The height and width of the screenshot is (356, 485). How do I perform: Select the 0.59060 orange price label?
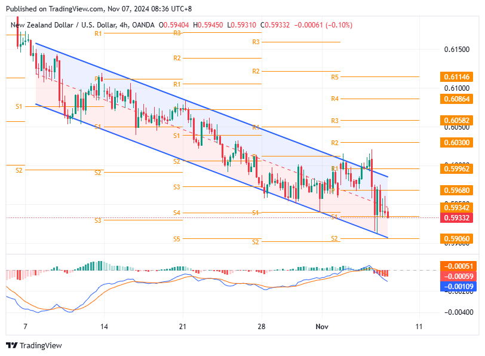pyautogui.click(x=456, y=239)
